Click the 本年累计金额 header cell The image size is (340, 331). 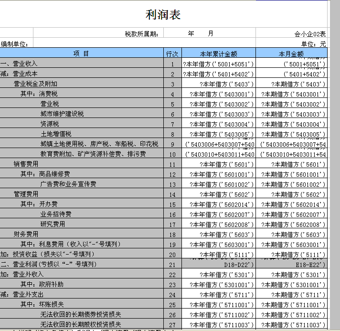(219, 53)
